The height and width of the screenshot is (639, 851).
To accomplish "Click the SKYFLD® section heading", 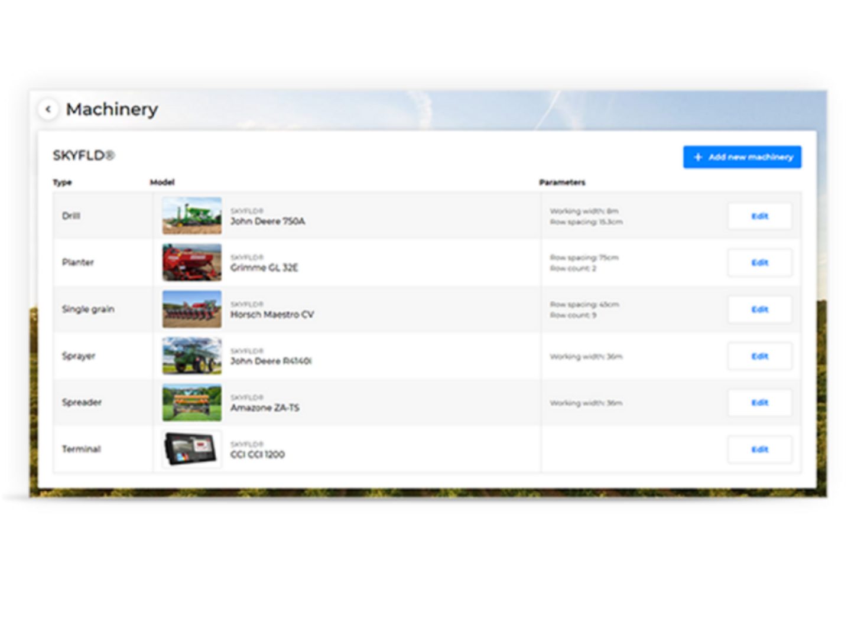I will [x=84, y=156].
